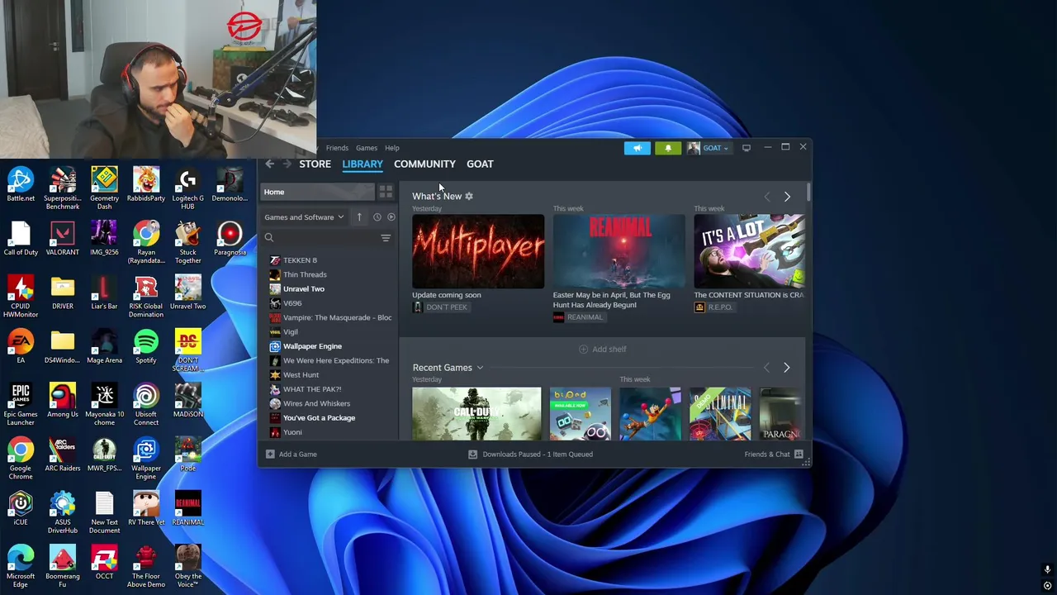Open Call of Duty recent game cover

(476, 414)
